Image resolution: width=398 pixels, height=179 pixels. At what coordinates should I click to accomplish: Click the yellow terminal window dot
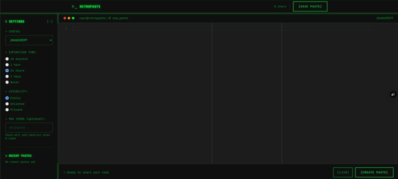point(69,18)
